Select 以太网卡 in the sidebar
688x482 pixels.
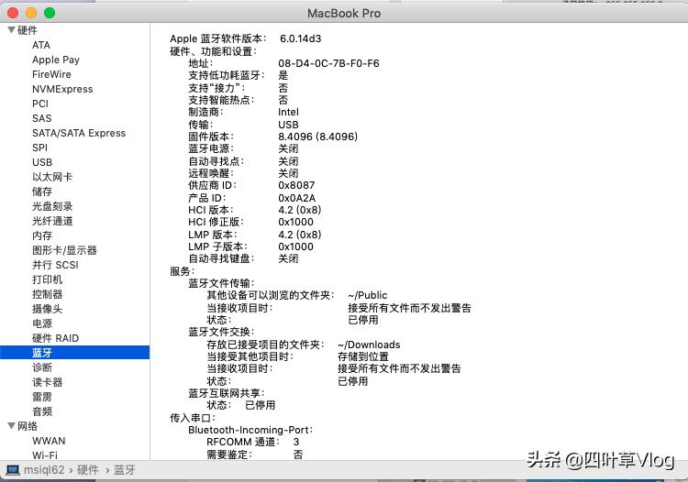click(x=52, y=177)
